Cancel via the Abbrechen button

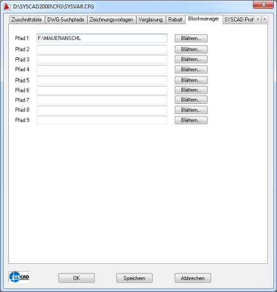pos(193,278)
